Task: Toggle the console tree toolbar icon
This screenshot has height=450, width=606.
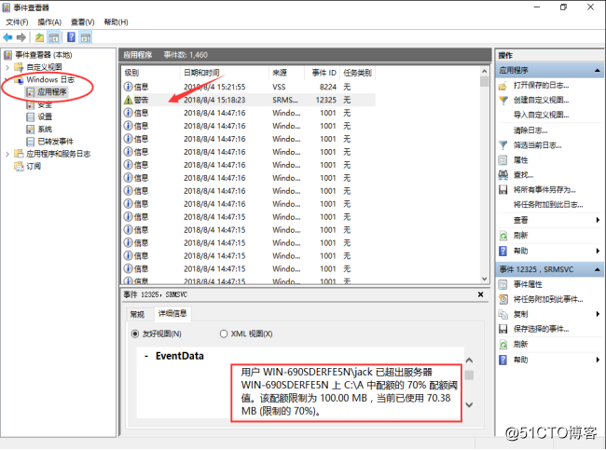Action: 54,37
